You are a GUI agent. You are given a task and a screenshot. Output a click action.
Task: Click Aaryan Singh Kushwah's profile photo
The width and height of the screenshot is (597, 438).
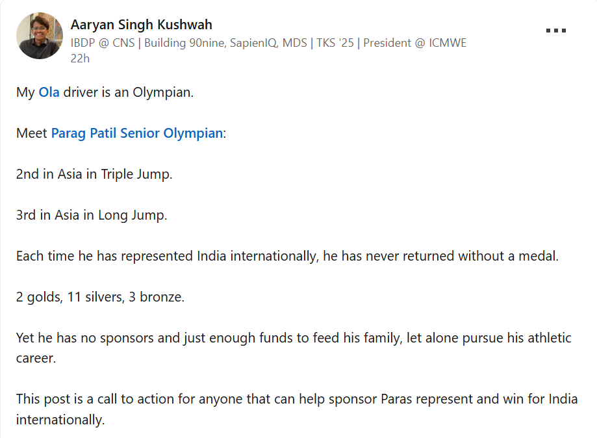[x=40, y=36]
